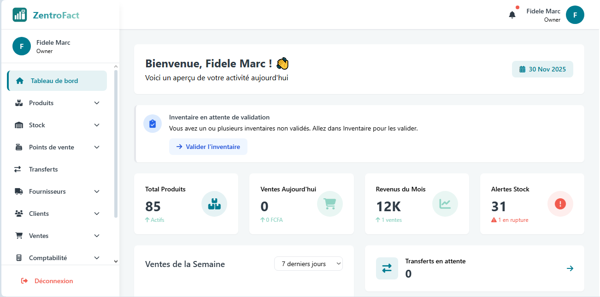Open the 7 derniers jours dropdown

click(308, 264)
